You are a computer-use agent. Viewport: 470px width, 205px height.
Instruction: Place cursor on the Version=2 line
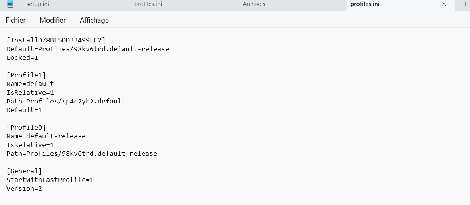click(24, 188)
